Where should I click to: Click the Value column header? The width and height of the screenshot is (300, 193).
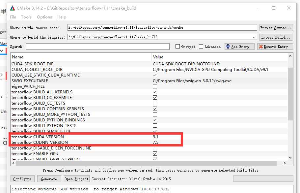pos(220,57)
